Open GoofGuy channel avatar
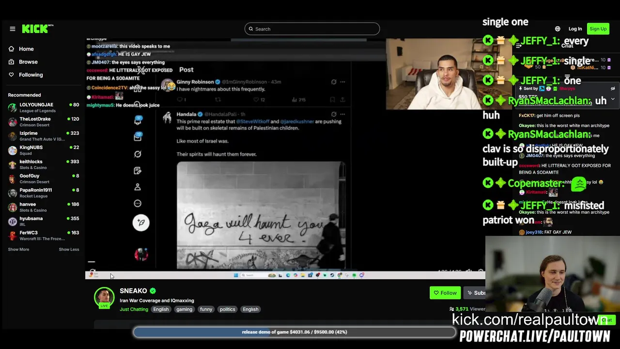The height and width of the screenshot is (349, 620). (13, 179)
